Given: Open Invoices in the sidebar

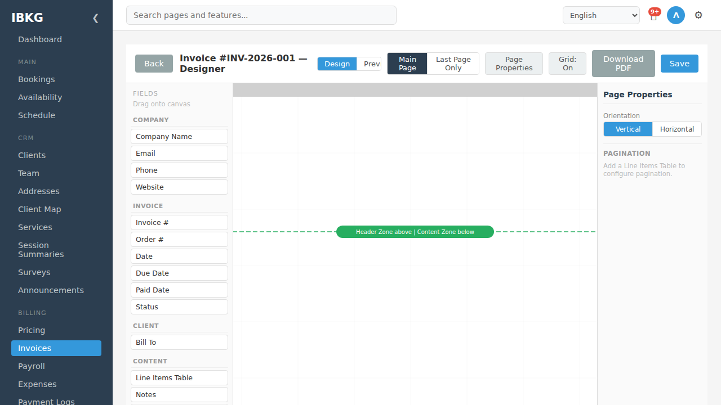Looking at the screenshot, I should (56, 348).
